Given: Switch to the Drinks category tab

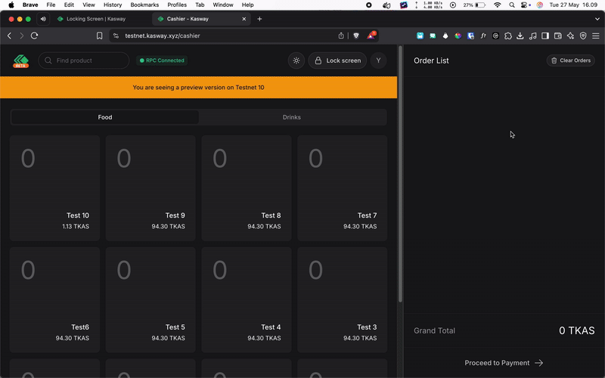Looking at the screenshot, I should point(292,117).
